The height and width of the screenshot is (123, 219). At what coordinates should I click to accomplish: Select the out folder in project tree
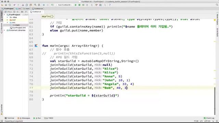pyautogui.click(x=13, y=20)
